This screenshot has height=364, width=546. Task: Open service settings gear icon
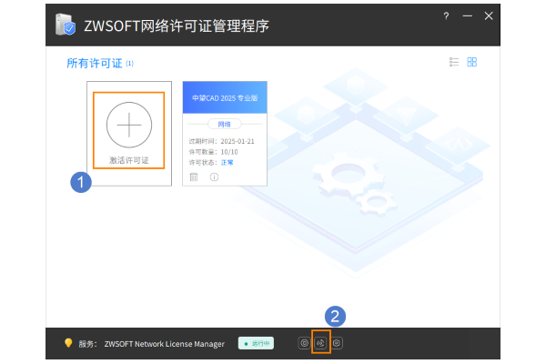(337, 343)
